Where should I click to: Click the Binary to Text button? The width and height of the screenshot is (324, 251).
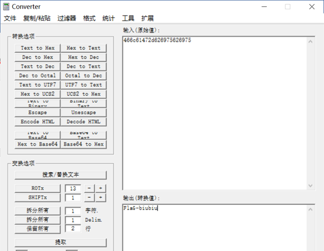click(84, 104)
